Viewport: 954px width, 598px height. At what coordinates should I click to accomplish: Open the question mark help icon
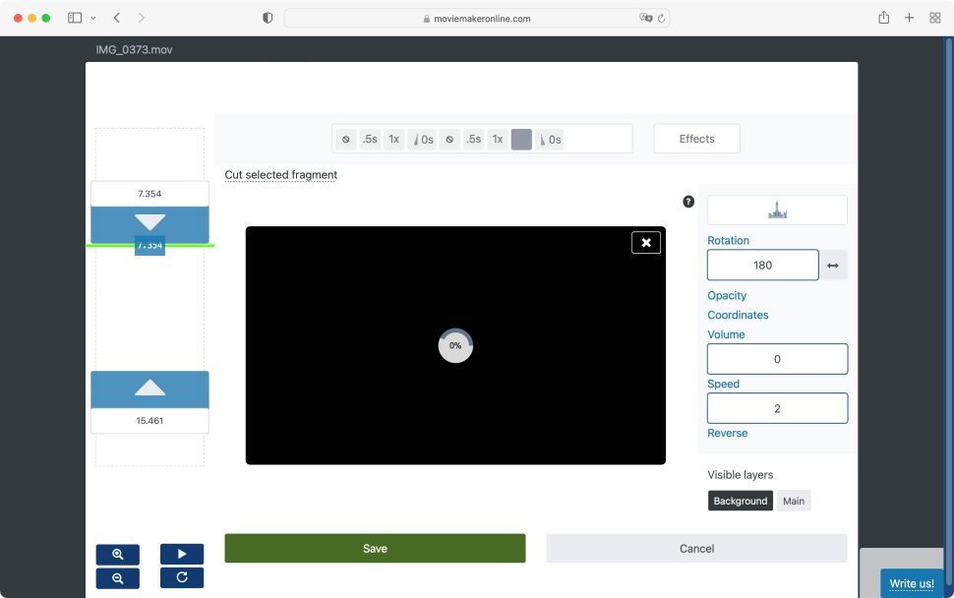pyautogui.click(x=686, y=200)
